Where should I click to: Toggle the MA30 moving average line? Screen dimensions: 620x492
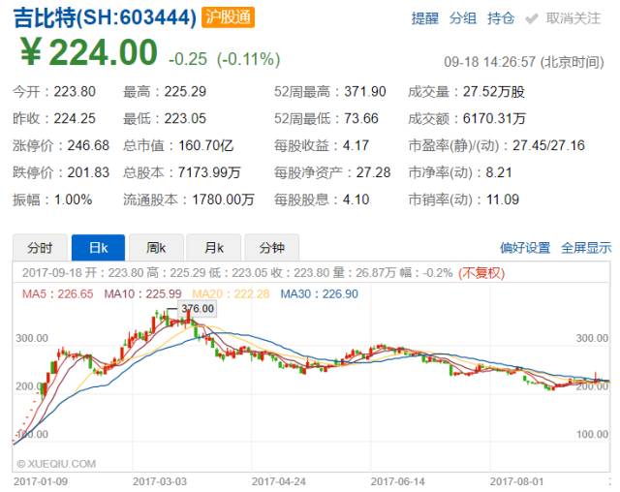click(x=306, y=293)
